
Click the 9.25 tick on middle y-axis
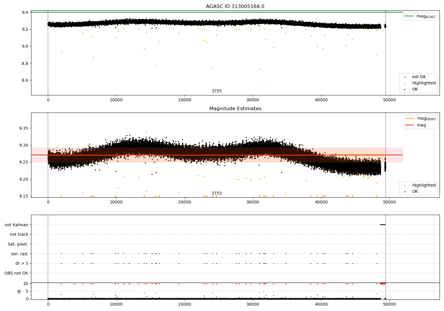pos(24,162)
